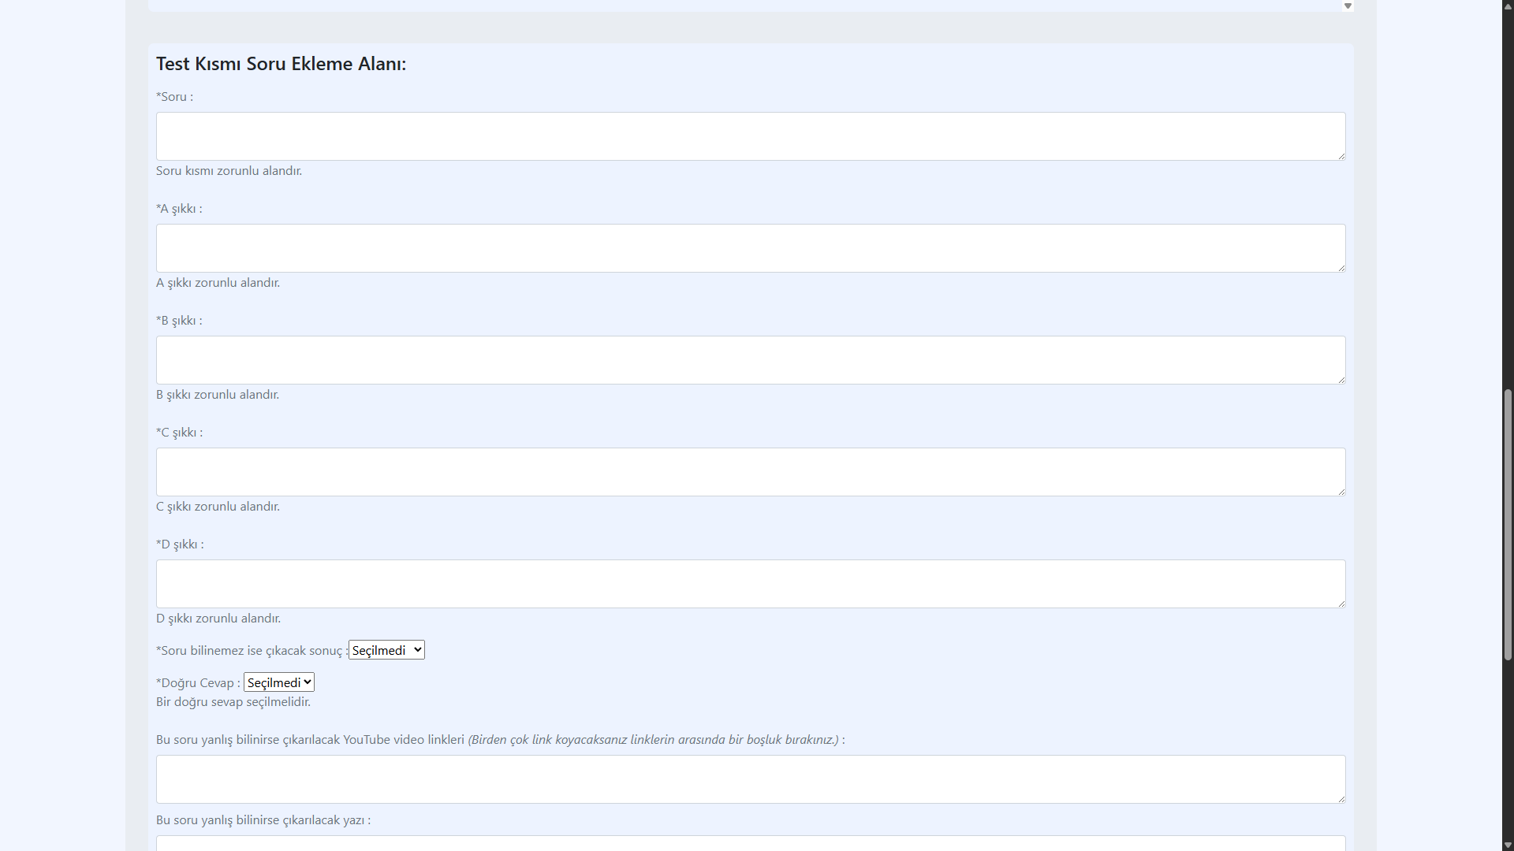Click the 'Test Kısmı Soru Ekleme Alanı' heading
Image resolution: width=1514 pixels, height=851 pixels.
[x=281, y=64]
